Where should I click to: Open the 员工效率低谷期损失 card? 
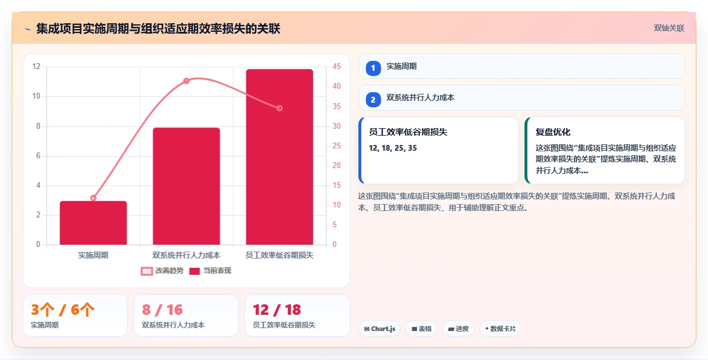[x=439, y=150]
